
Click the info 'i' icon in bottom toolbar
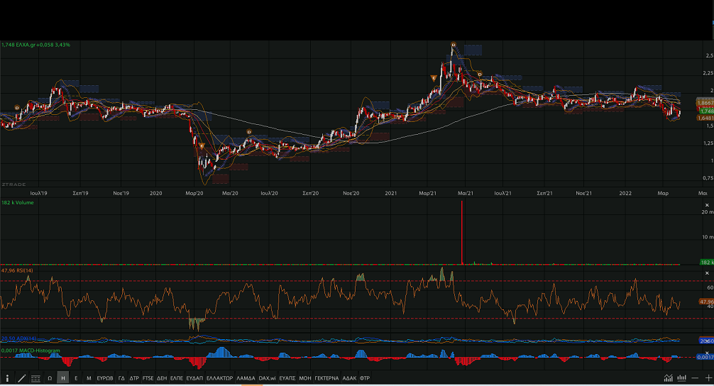pyautogui.click(x=7, y=379)
